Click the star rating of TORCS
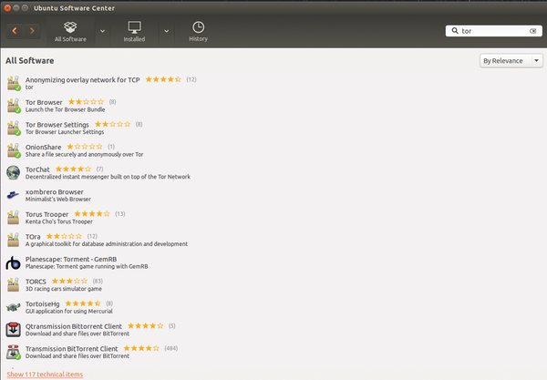 (70, 281)
